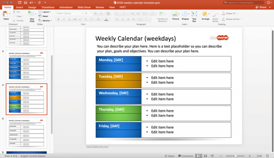Open the Picture insert tool

(176, 15)
